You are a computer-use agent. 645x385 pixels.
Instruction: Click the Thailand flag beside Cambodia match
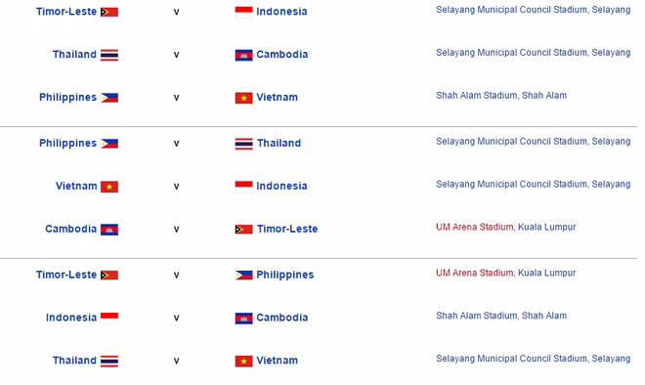(109, 55)
